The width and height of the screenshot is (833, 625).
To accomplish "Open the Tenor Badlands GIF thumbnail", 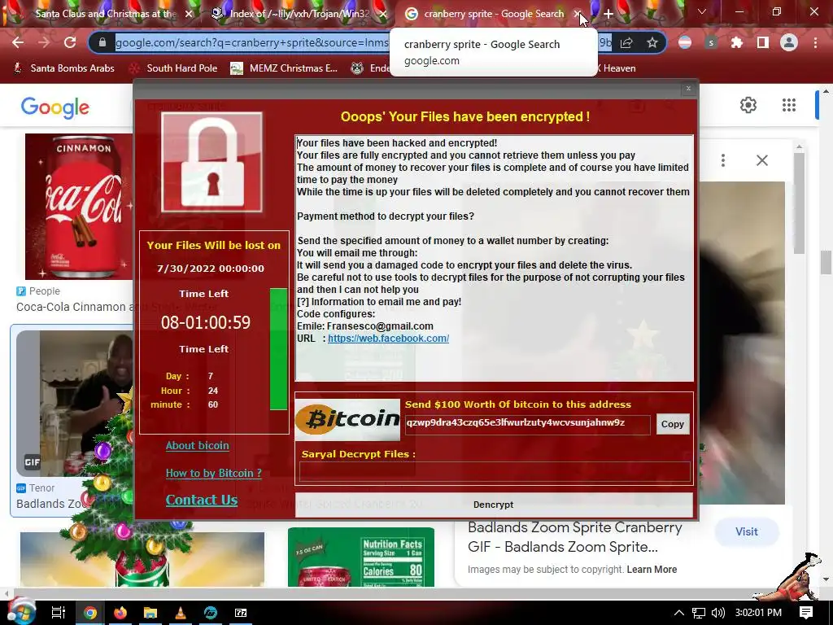I will click(x=74, y=404).
